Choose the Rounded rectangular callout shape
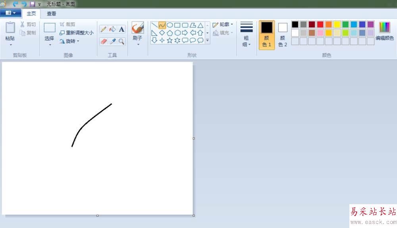This screenshot has height=228, width=397. click(185, 40)
